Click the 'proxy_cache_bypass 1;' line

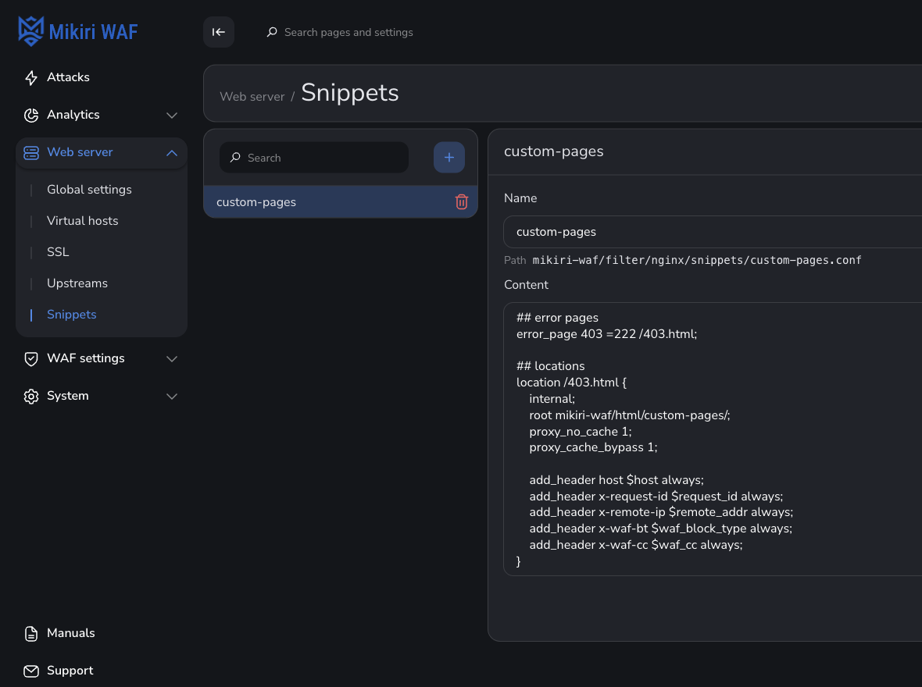[593, 448]
